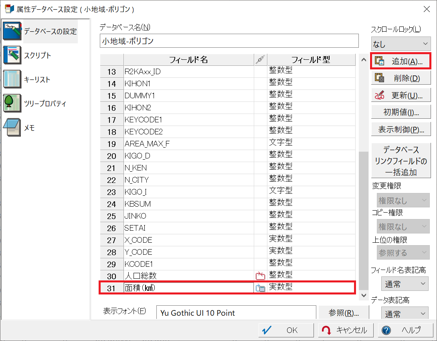Click the キャンセル button
Viewport: 437px width, 341px height.
[347, 330]
